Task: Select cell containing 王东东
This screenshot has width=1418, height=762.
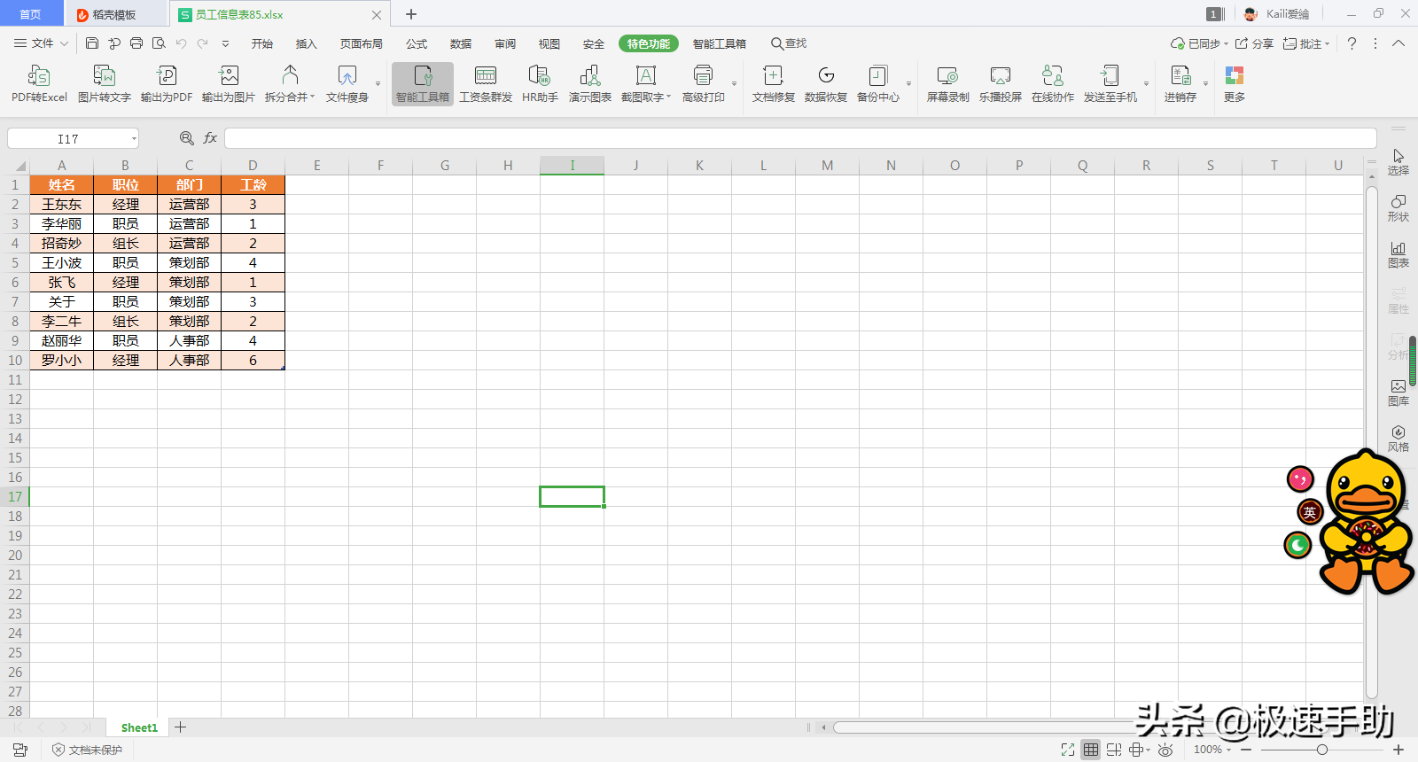Action: click(x=62, y=205)
